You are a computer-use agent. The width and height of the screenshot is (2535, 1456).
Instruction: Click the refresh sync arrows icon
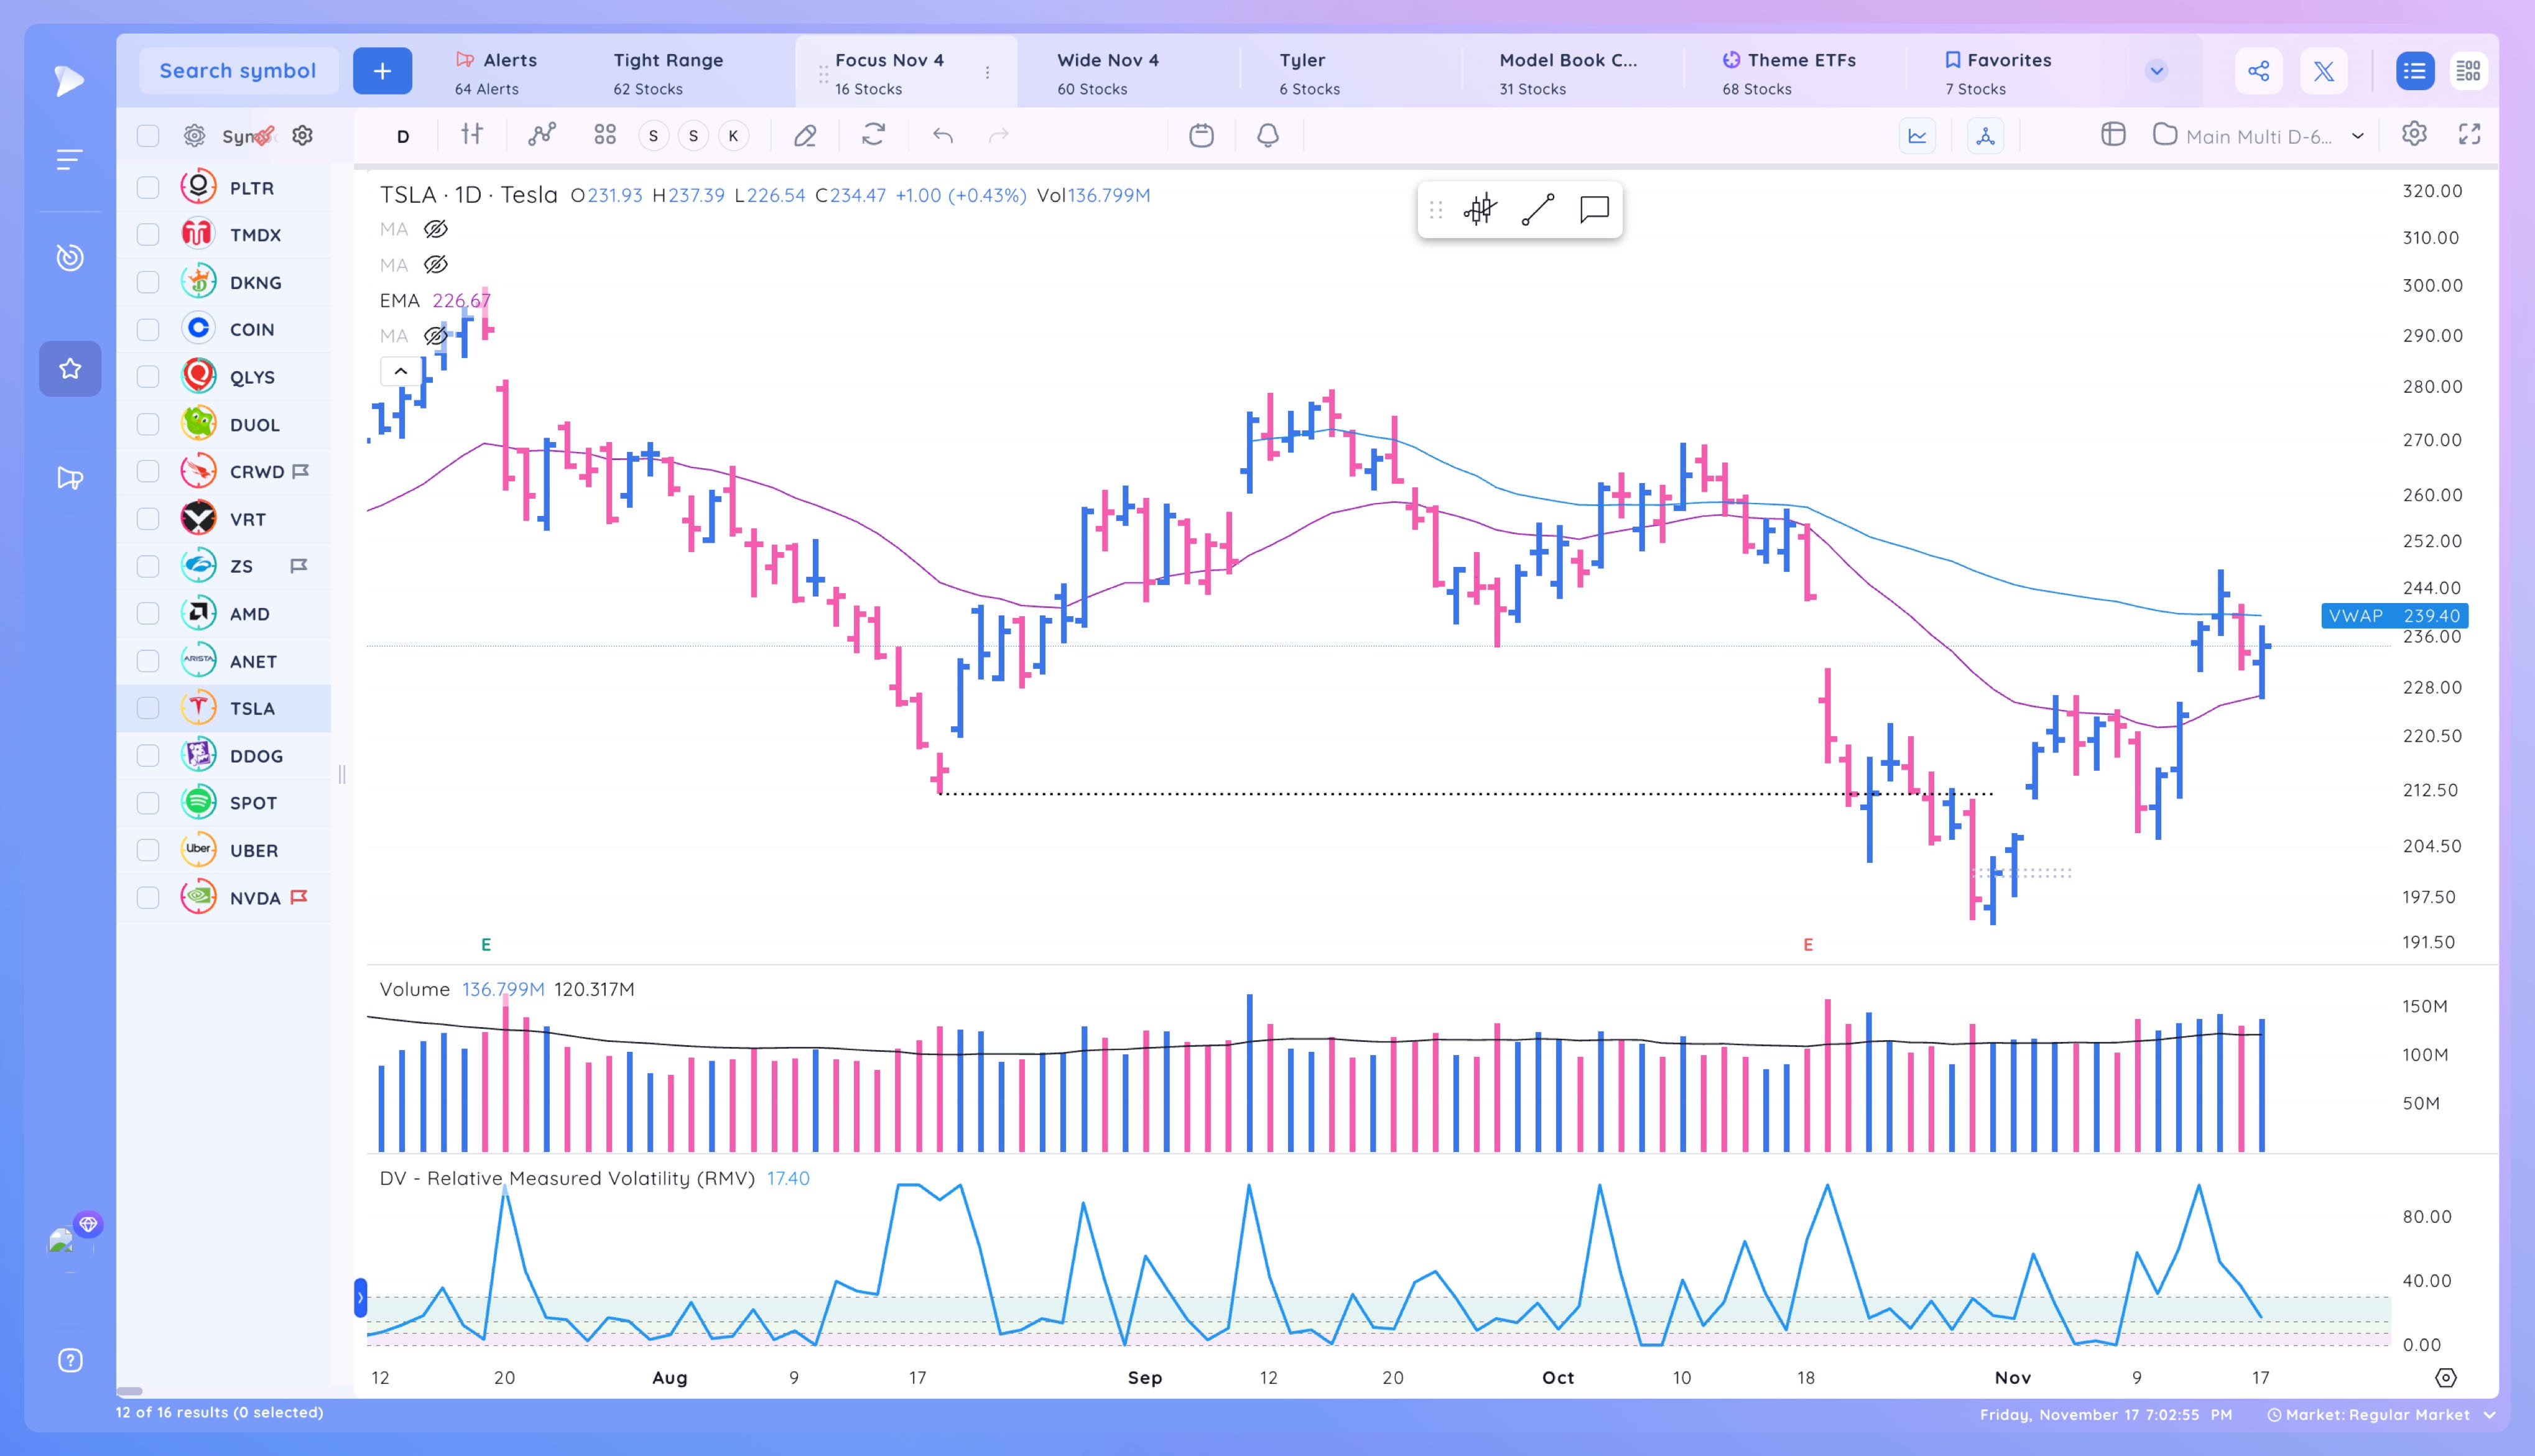click(x=873, y=134)
